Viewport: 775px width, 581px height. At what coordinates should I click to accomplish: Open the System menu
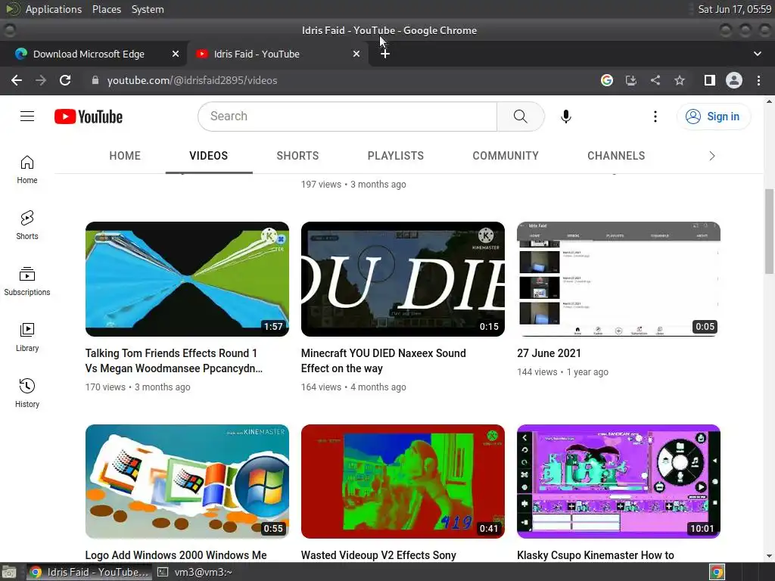(148, 9)
